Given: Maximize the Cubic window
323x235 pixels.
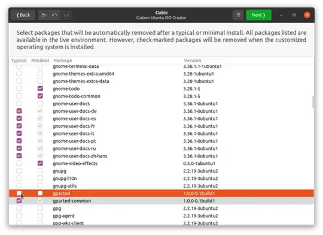Looking at the screenshot, I should tap(294, 15).
